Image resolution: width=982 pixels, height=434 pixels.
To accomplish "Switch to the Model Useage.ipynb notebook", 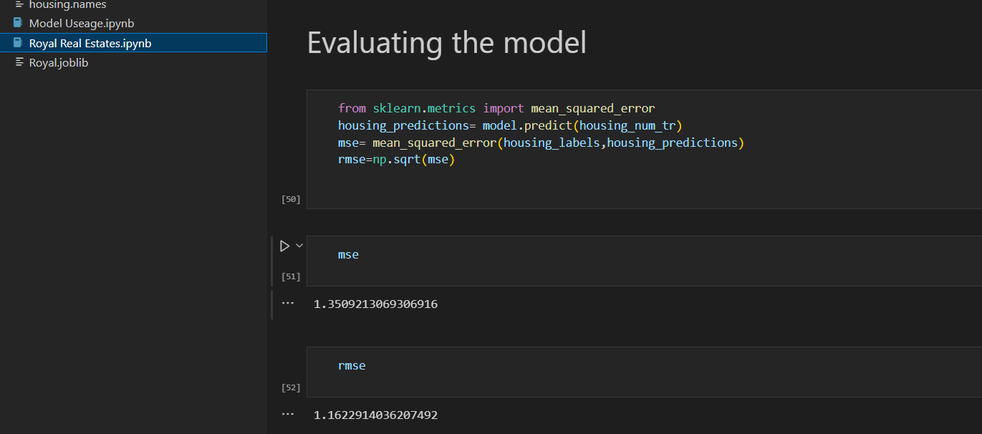I will tap(81, 22).
